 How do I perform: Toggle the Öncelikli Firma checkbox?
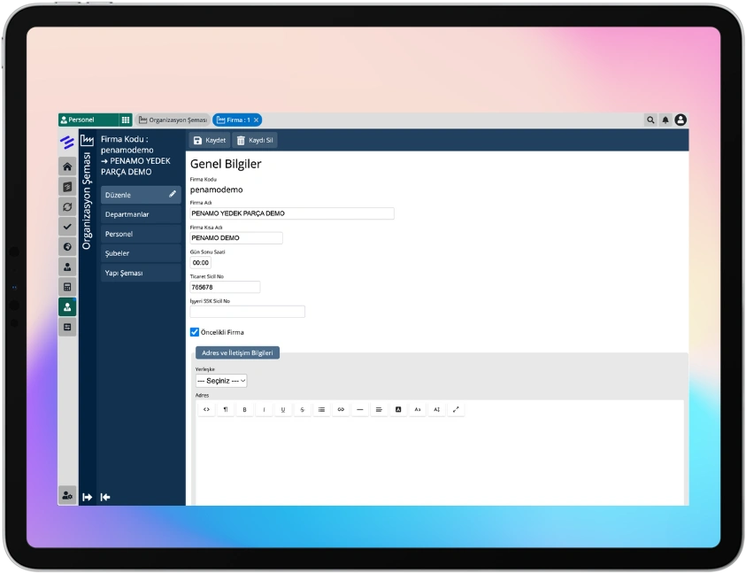tap(195, 332)
